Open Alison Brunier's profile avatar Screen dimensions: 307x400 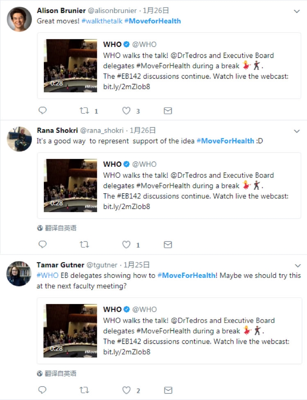19,19
